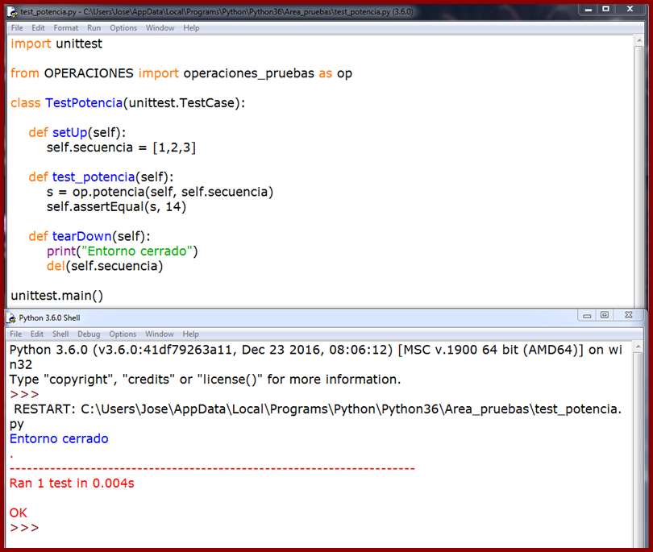Open the Options menu in the editor
The image size is (653, 552).
pyautogui.click(x=123, y=27)
